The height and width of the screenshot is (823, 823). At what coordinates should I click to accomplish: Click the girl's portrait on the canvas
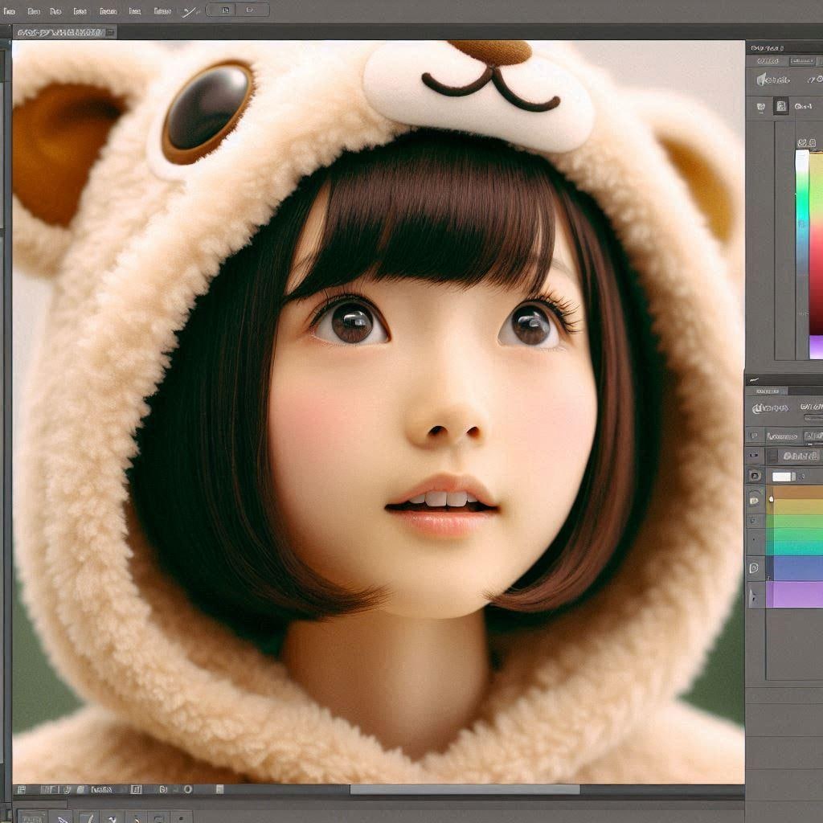tap(378, 412)
